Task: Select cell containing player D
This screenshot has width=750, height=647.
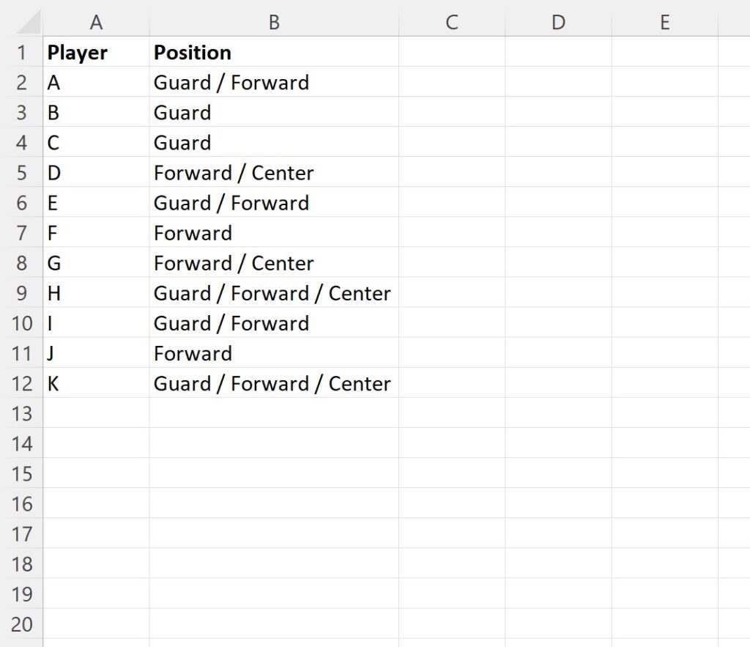Action: [96, 173]
